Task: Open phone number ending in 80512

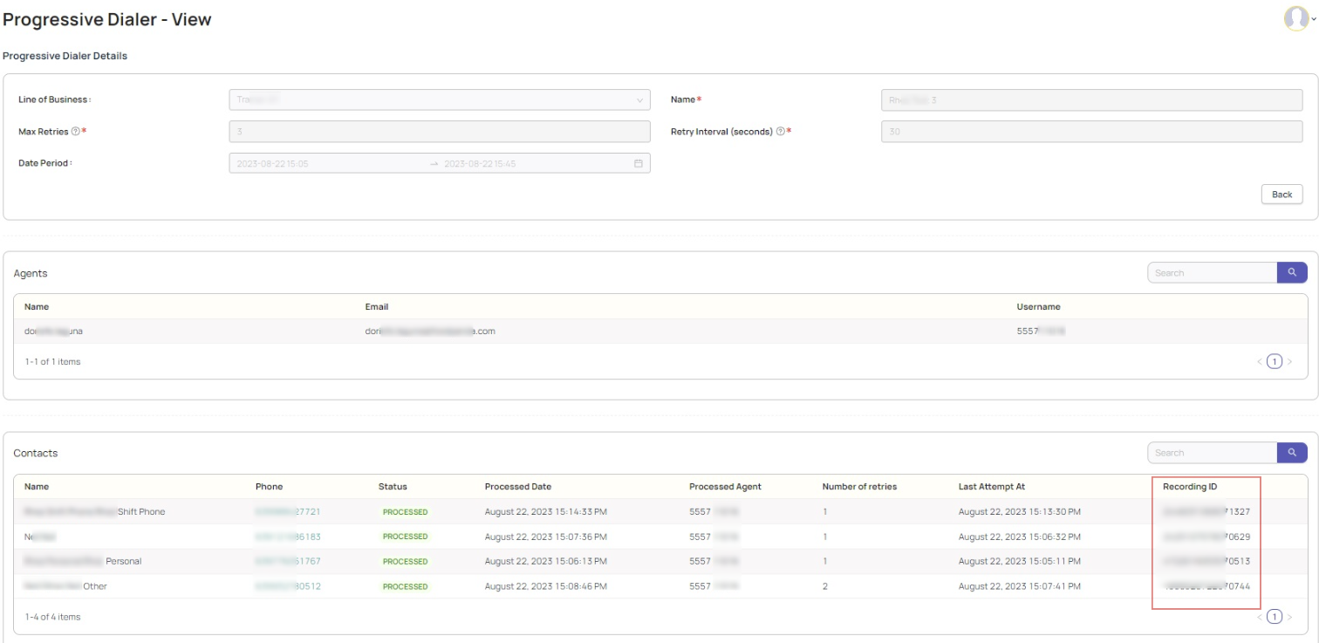Action: (x=288, y=586)
